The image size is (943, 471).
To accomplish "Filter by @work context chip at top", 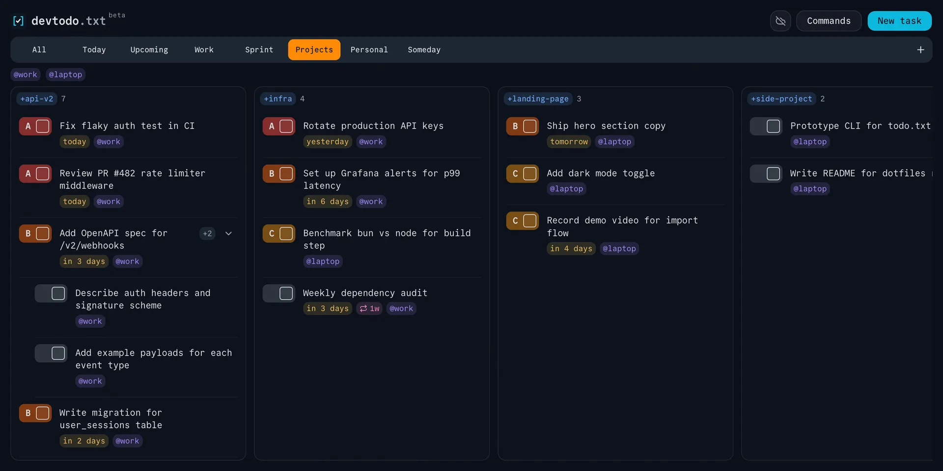I will click(26, 75).
